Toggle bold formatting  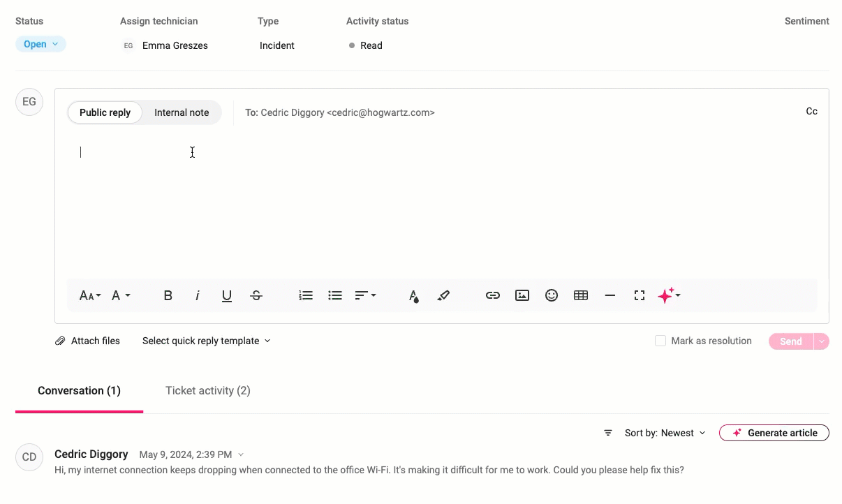coord(168,296)
